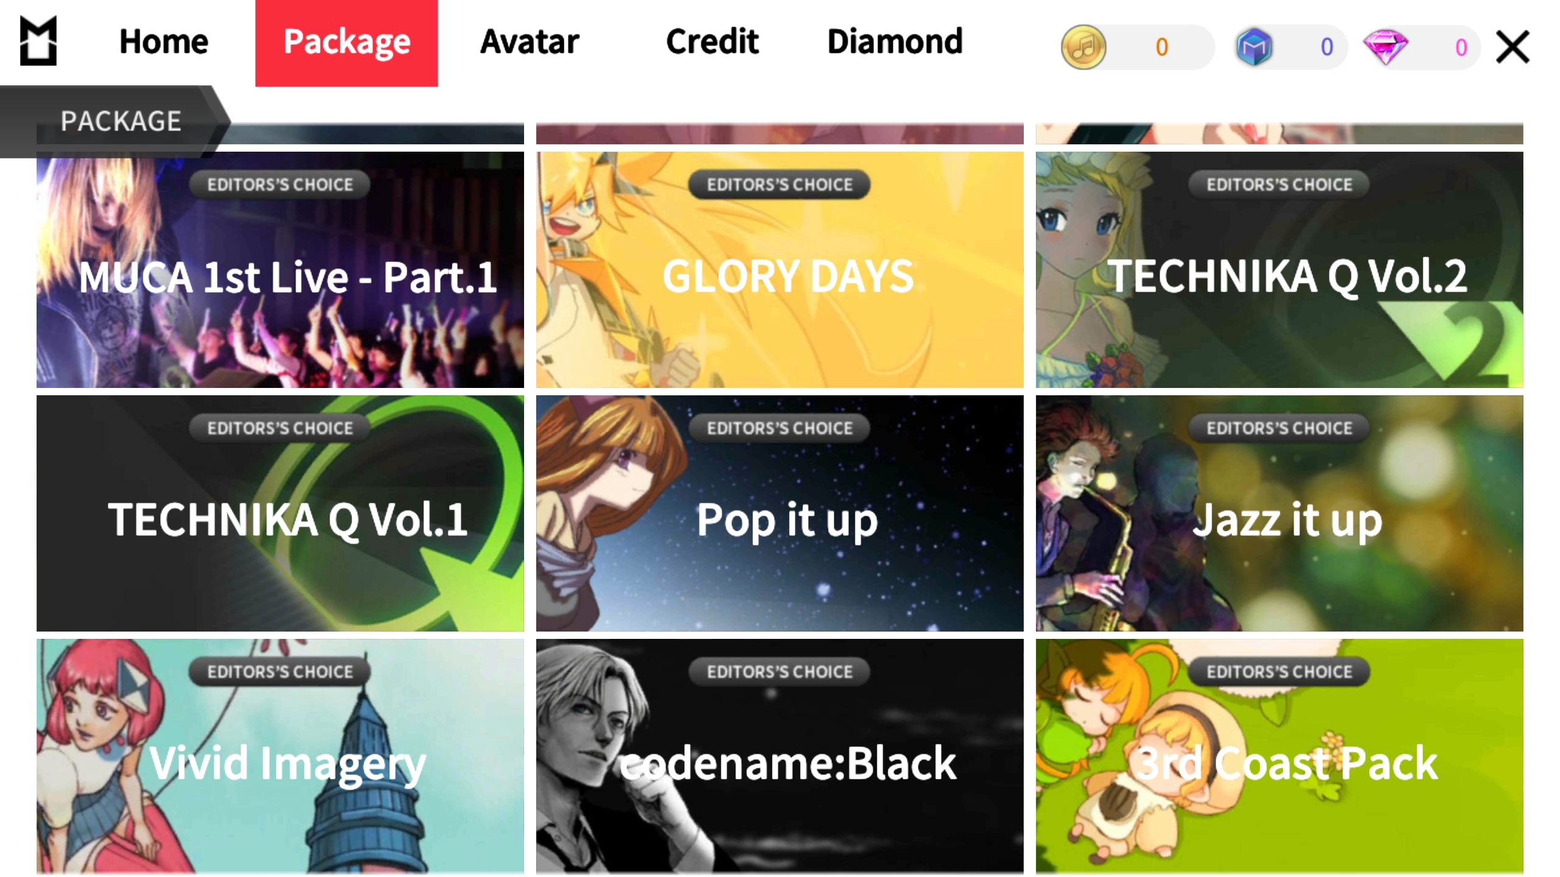The height and width of the screenshot is (877, 1560).
Task: Open MUCA 1st Live - Part.1 package
Action: point(280,270)
